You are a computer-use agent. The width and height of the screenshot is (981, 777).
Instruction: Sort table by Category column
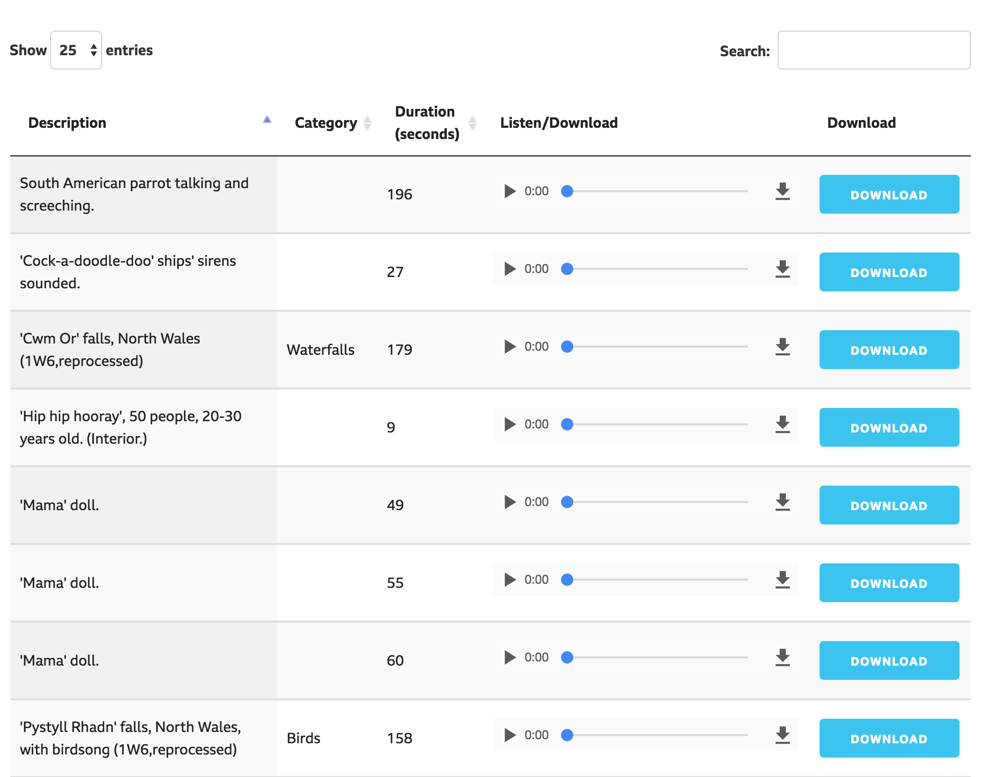326,123
